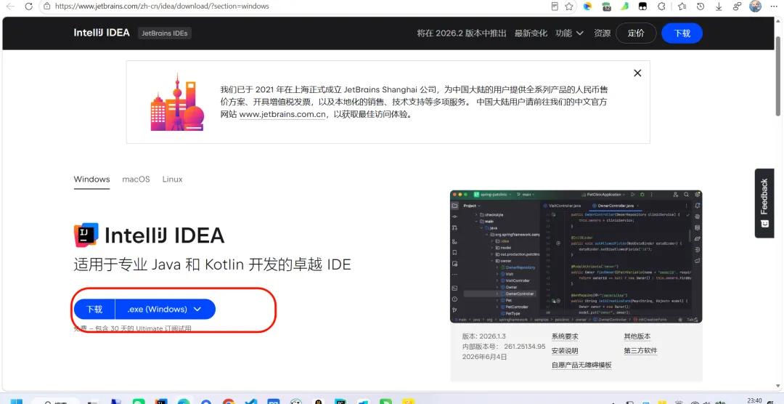
Task: Open the .exe (Windows) installer type dropdown
Action: coord(166,310)
